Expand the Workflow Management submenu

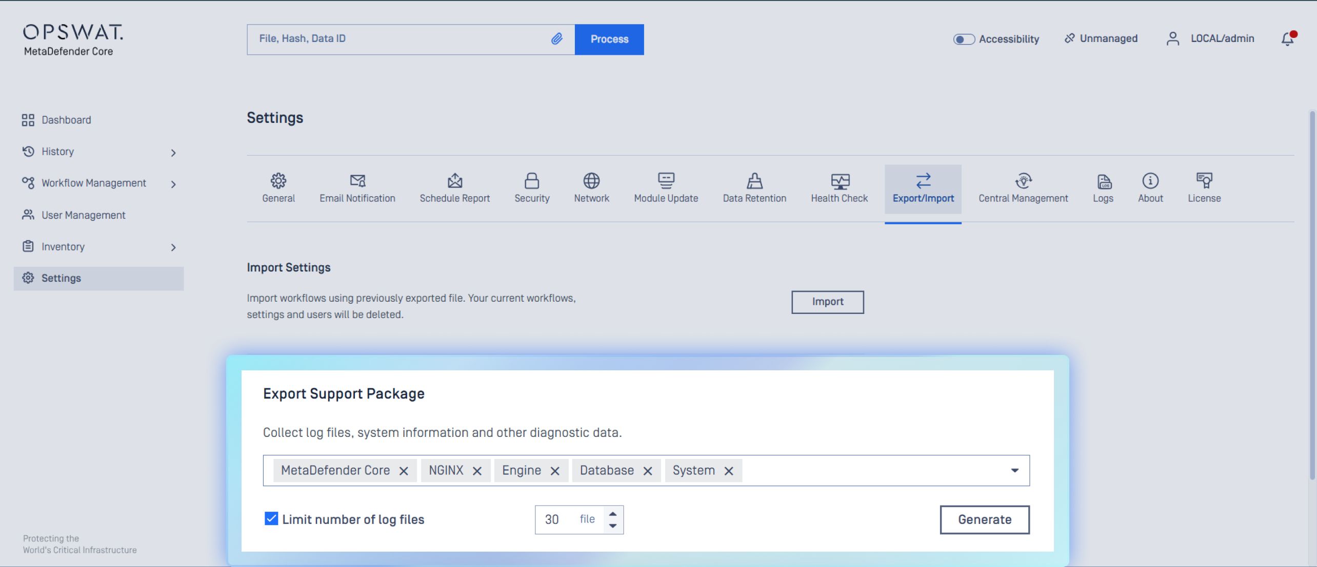(x=173, y=184)
